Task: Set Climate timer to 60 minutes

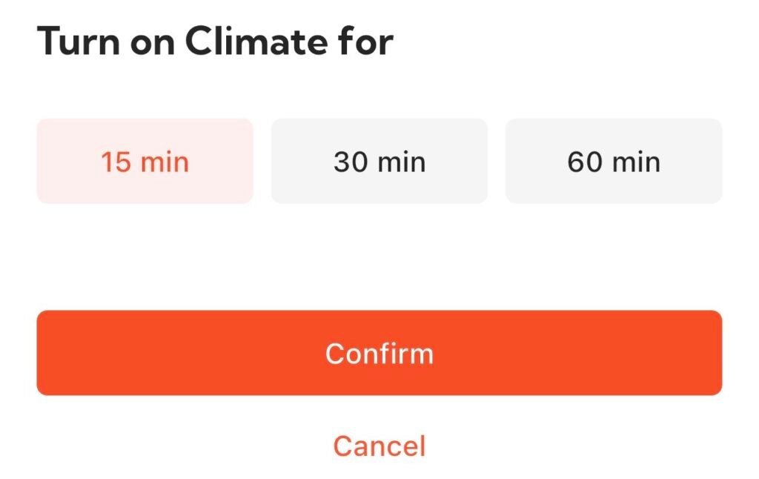Action: (613, 161)
